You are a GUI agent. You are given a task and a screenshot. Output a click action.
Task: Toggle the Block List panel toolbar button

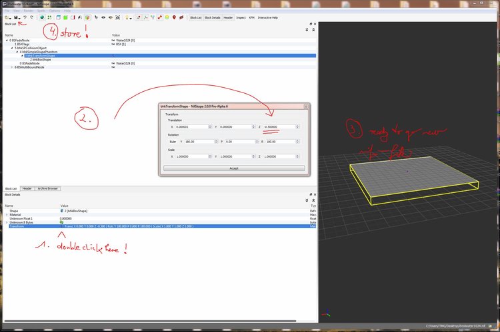point(196,17)
